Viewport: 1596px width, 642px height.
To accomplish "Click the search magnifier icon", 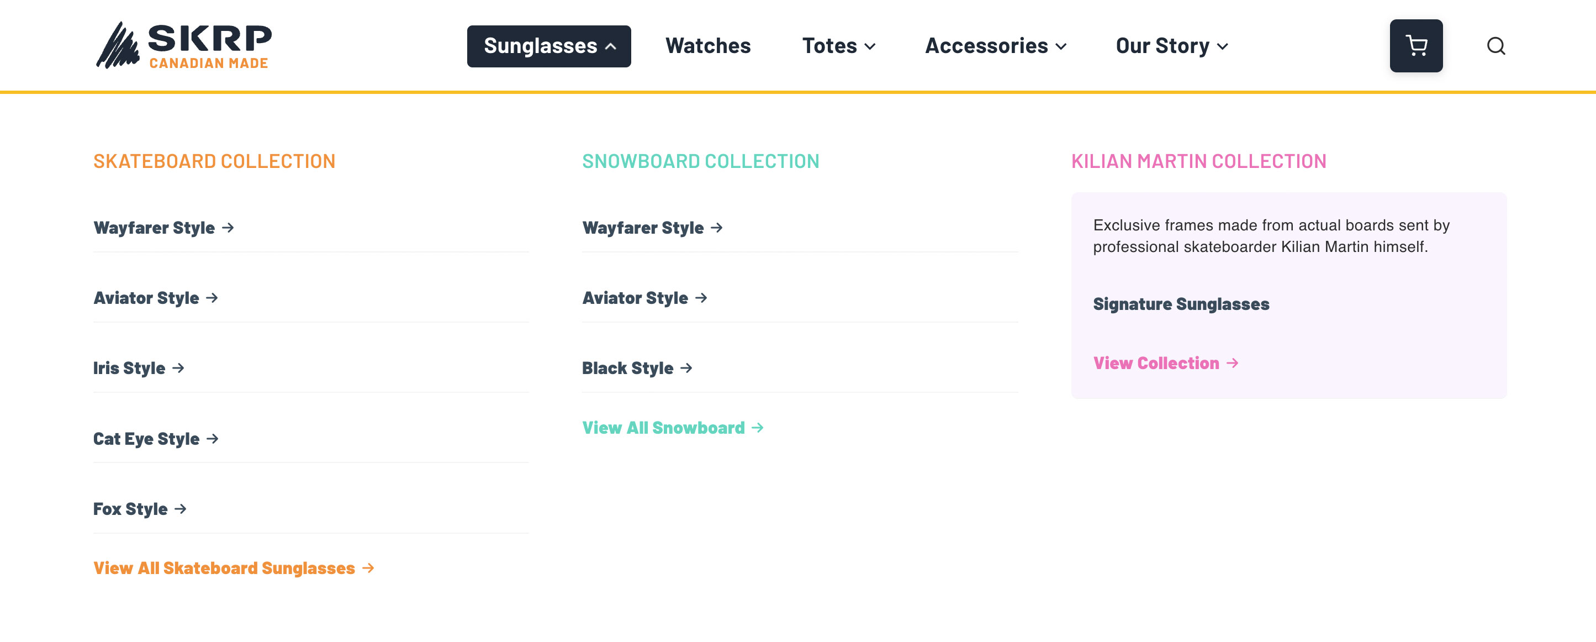I will coord(1495,46).
